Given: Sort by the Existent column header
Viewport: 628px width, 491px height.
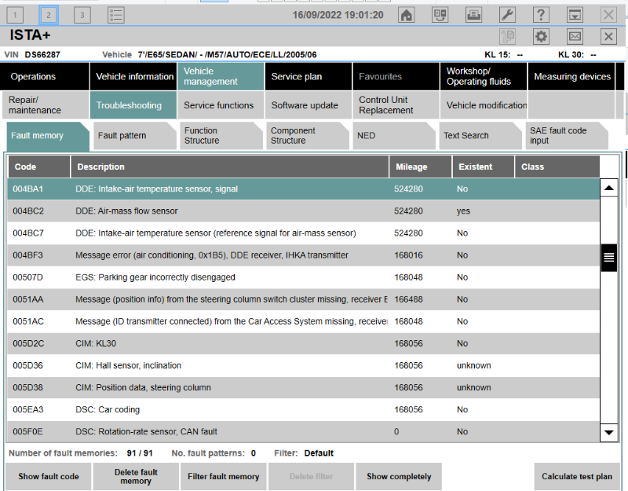Looking at the screenshot, I should tap(483, 167).
